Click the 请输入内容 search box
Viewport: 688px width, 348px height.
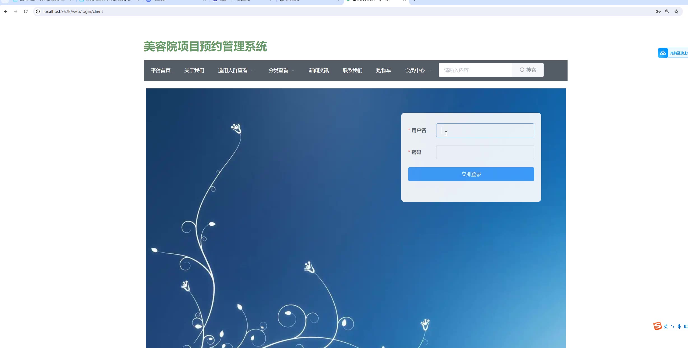click(475, 70)
